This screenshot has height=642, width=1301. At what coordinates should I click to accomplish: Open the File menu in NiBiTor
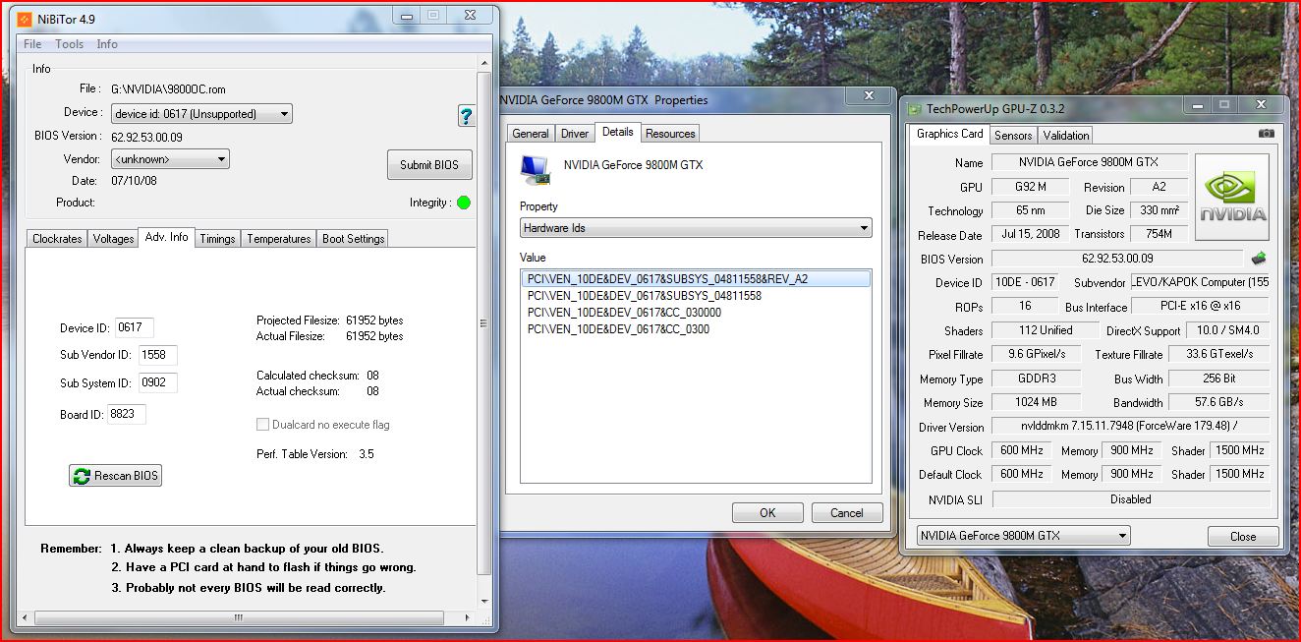32,44
